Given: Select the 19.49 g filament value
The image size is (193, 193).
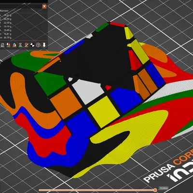Looking at the screenshot, I should [8, 30].
